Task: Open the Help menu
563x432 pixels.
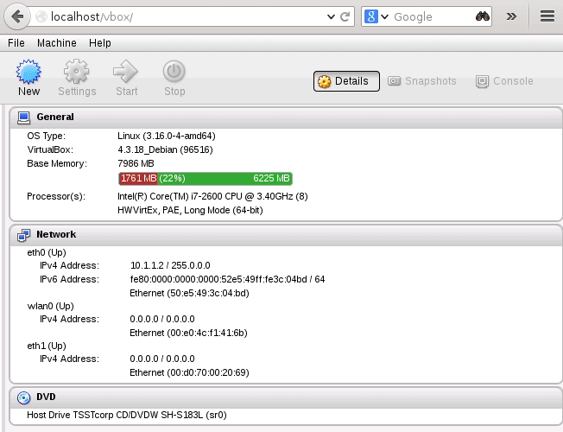Action: point(100,43)
